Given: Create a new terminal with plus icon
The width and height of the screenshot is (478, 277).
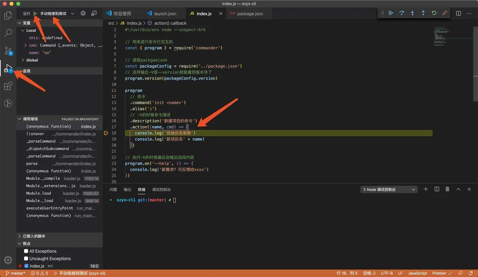Looking at the screenshot, I should coord(426,189).
